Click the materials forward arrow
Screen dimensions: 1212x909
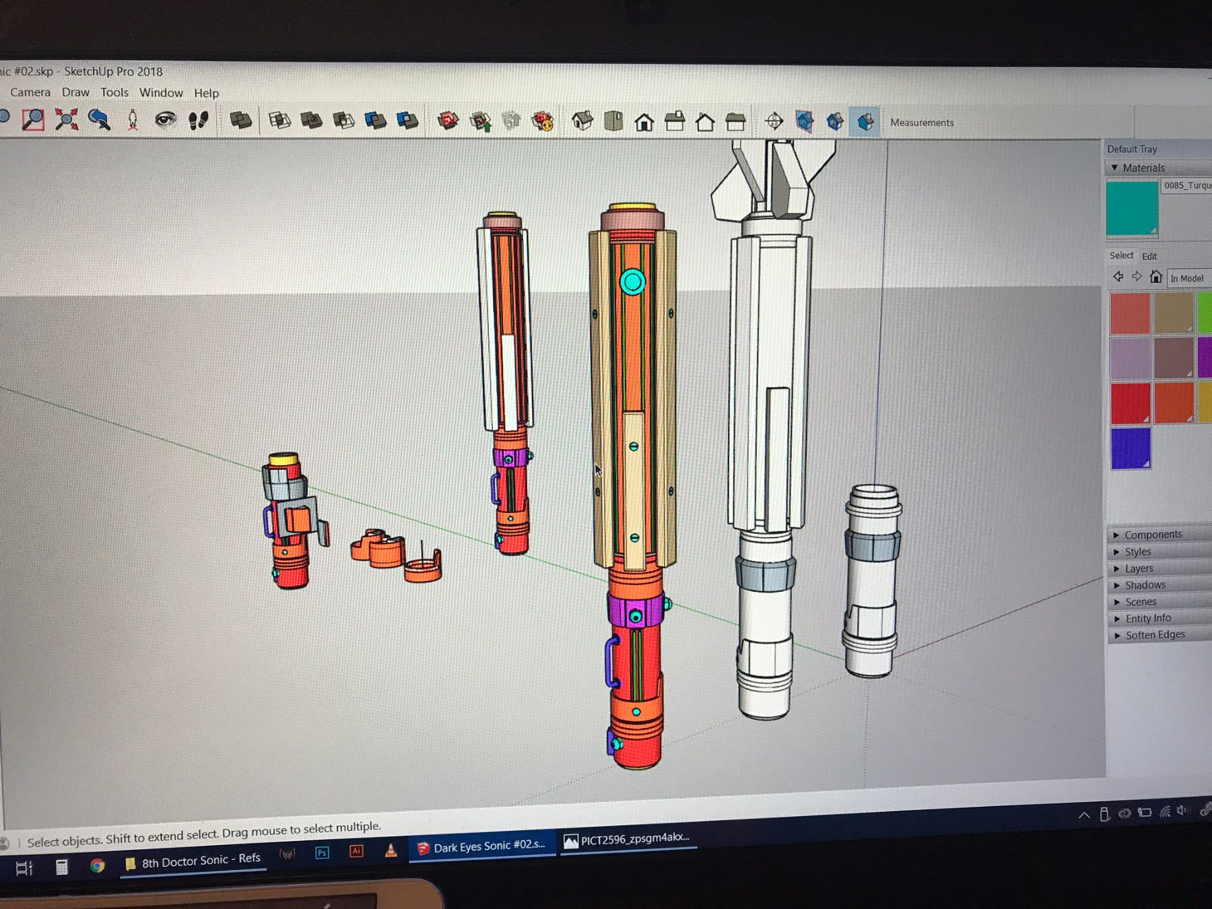(1137, 277)
